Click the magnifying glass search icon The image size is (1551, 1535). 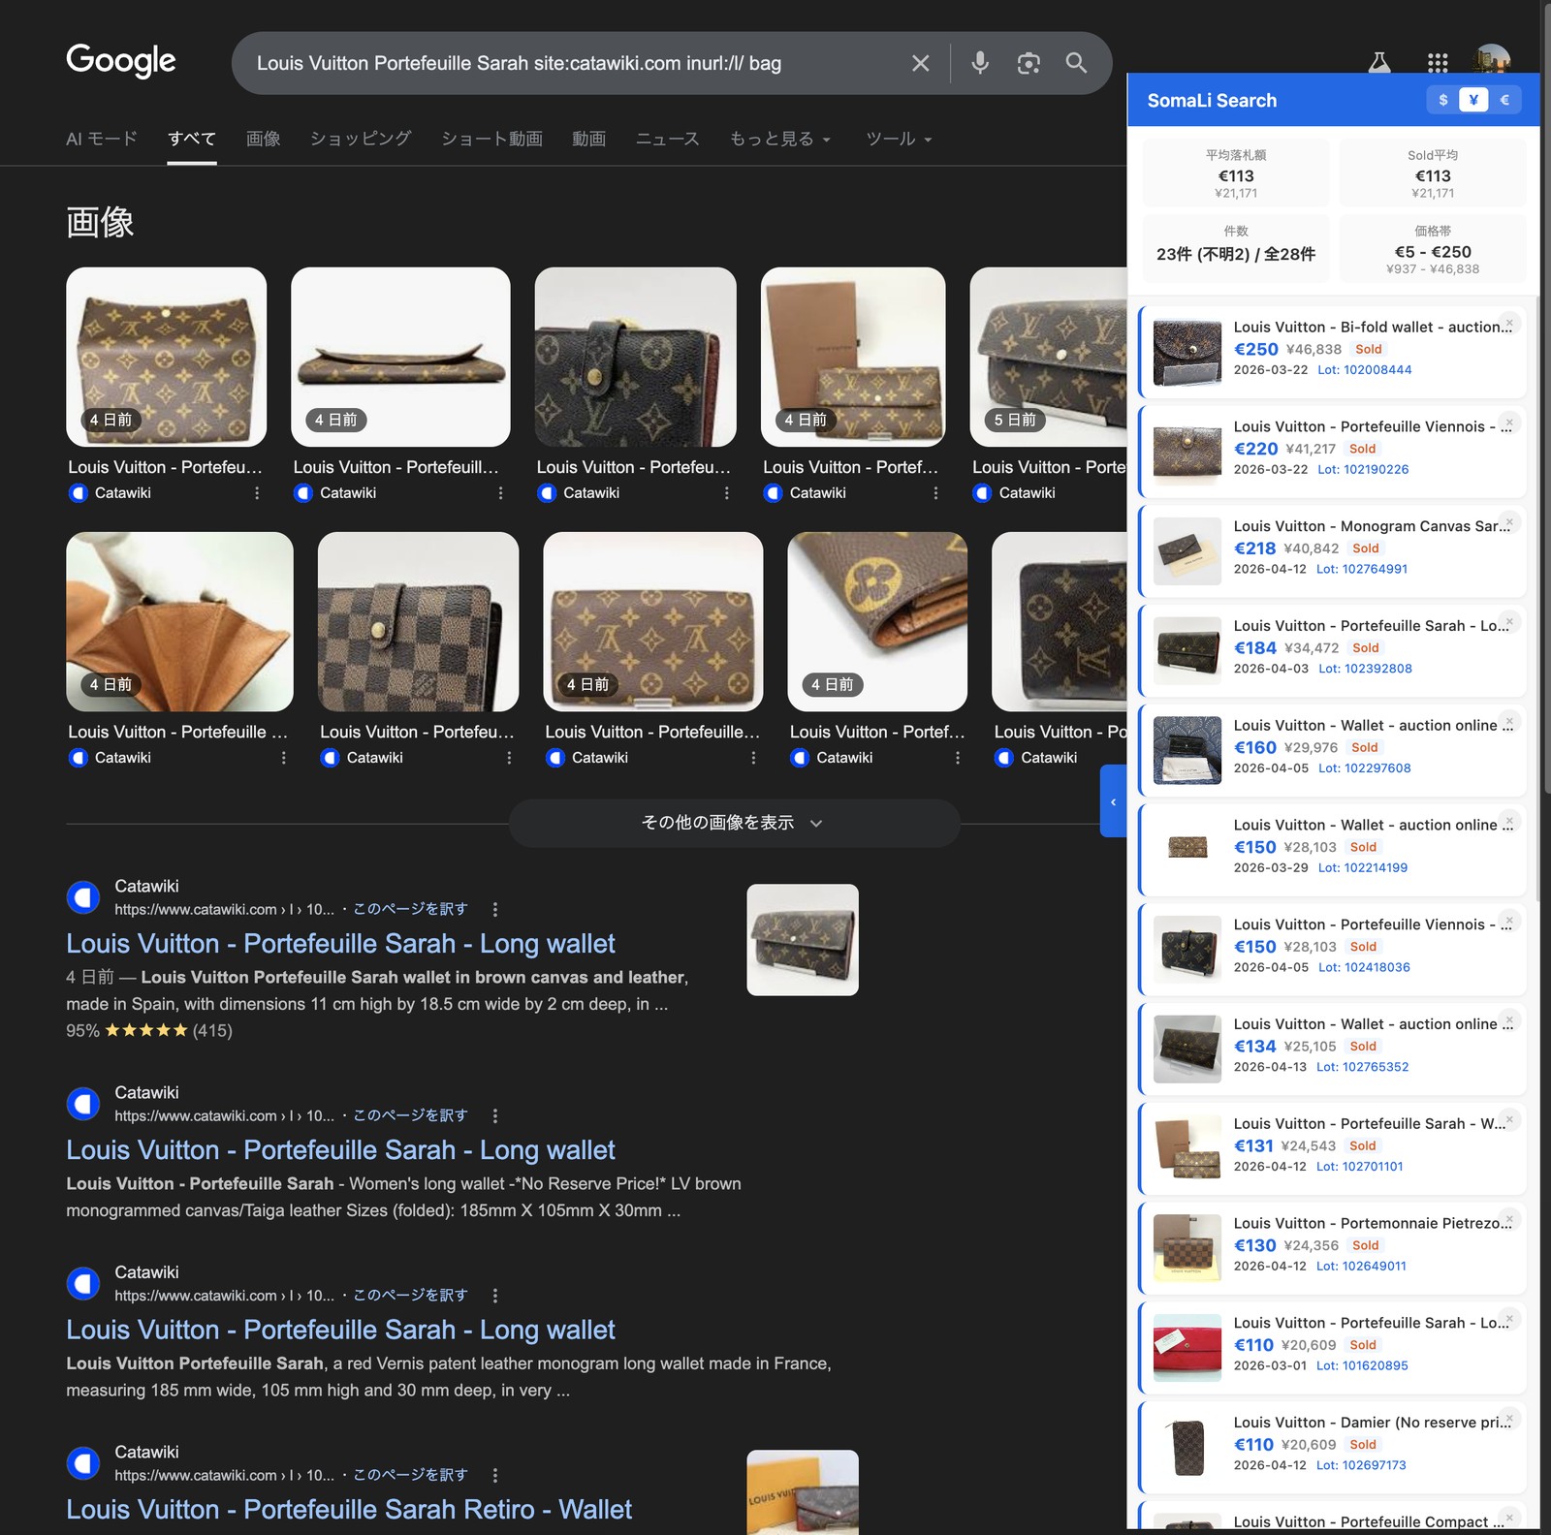(1076, 63)
